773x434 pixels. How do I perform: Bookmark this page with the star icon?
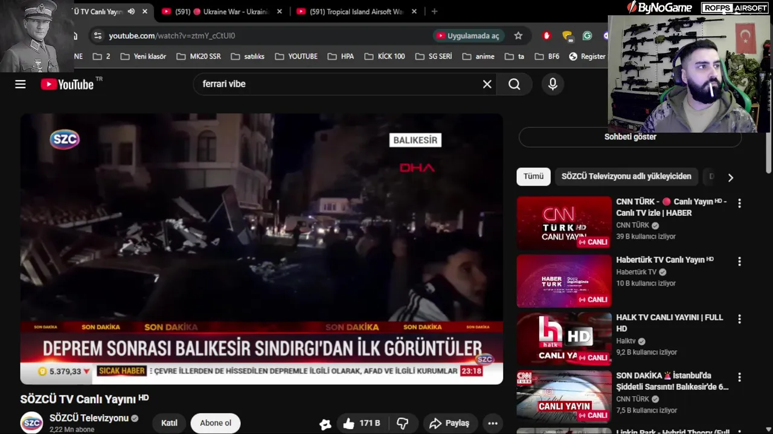[518, 36]
